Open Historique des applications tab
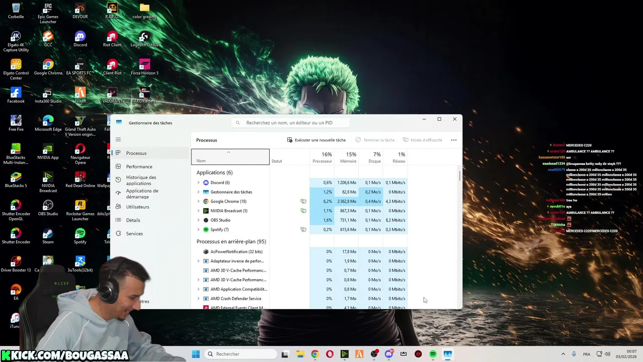This screenshot has width=643, height=362. click(150, 180)
